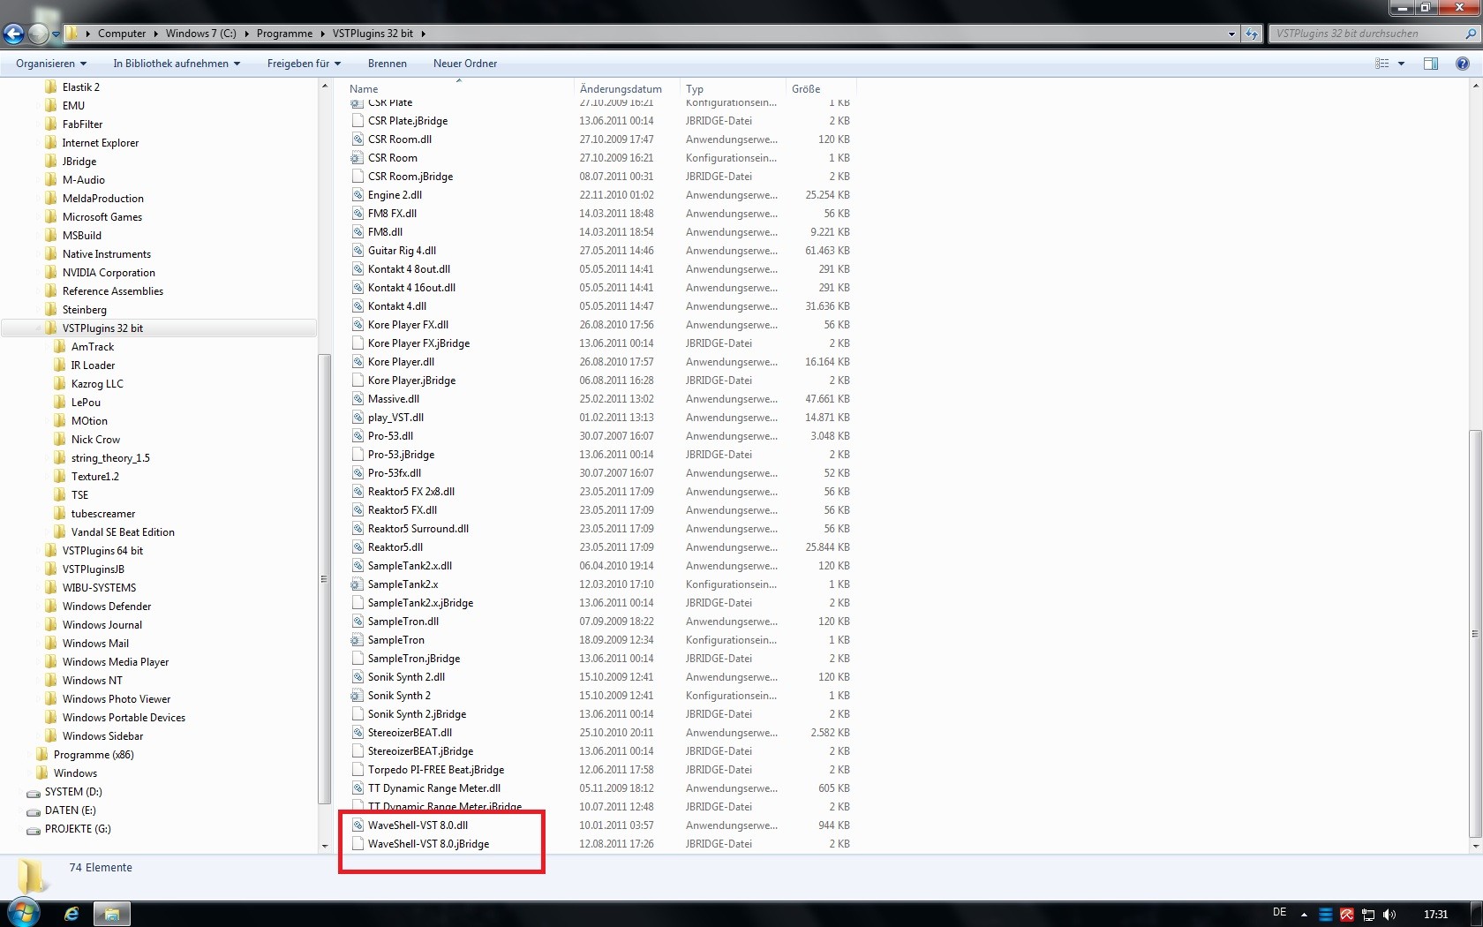Select file 'Torpedo PI-FREE Beat.jBridge'

(436, 770)
